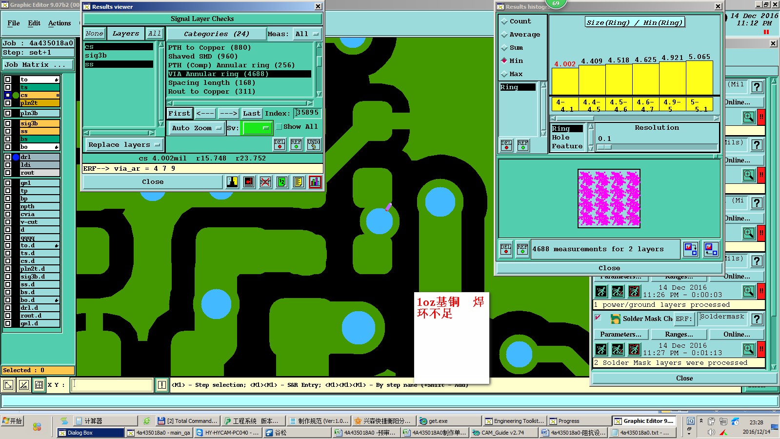Toggle visibility box of drl layer

(x=8, y=157)
